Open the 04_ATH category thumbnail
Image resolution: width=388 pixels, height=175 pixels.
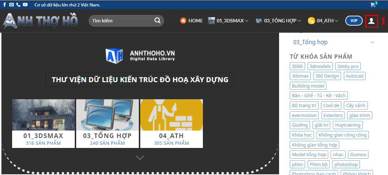(x=172, y=115)
